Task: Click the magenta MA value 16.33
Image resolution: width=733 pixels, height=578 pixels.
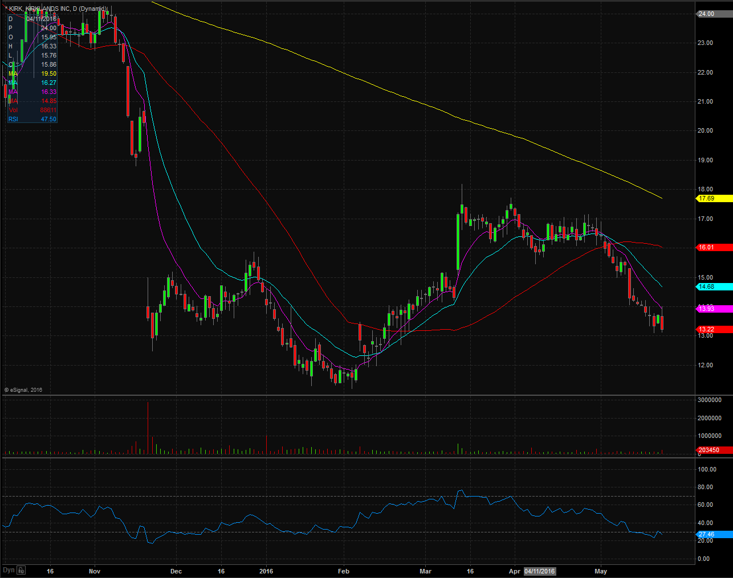Action: (48, 92)
